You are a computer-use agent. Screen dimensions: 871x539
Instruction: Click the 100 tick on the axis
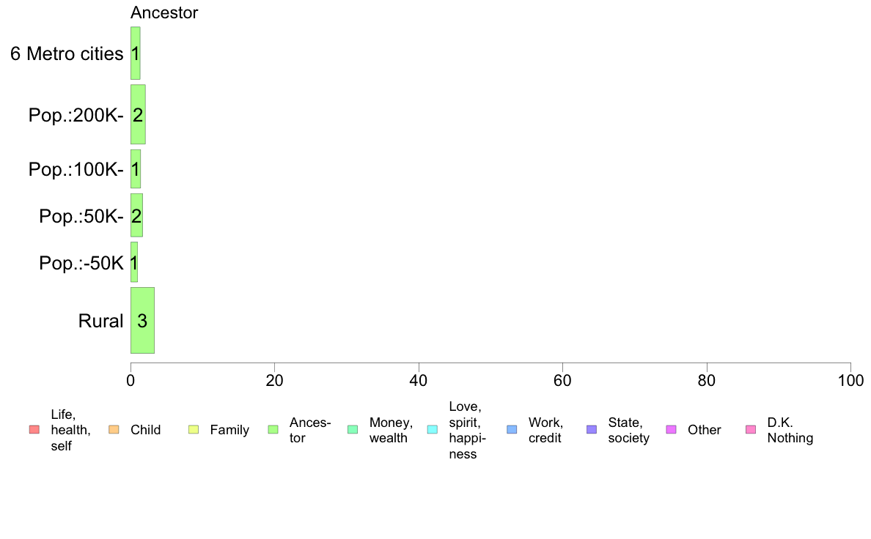click(x=850, y=380)
